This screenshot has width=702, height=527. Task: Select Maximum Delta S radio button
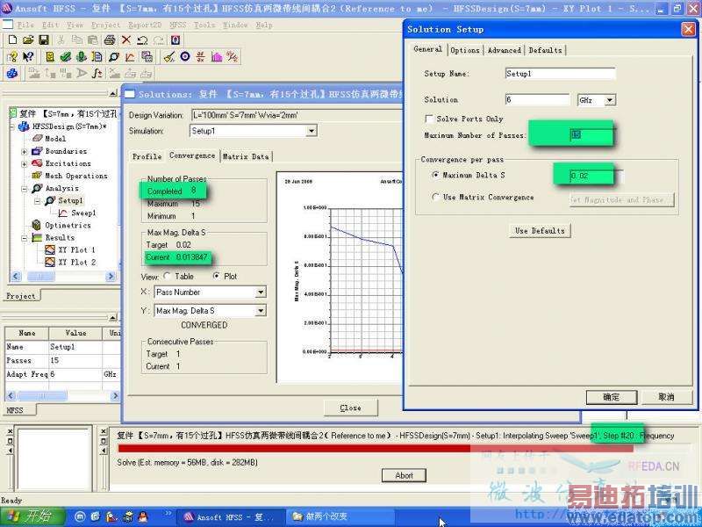[435, 175]
